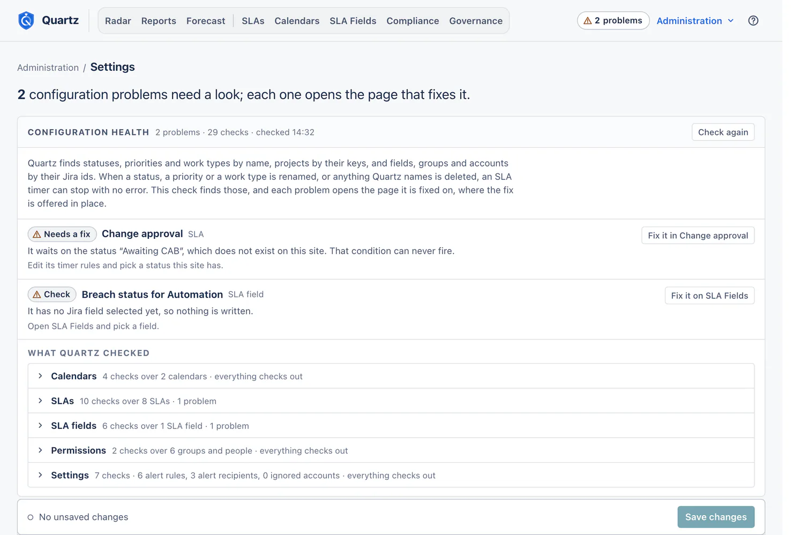This screenshot has height=535, width=793.
Task: Click 'Open SLA Fields and pick a field.' text
Action: (93, 326)
